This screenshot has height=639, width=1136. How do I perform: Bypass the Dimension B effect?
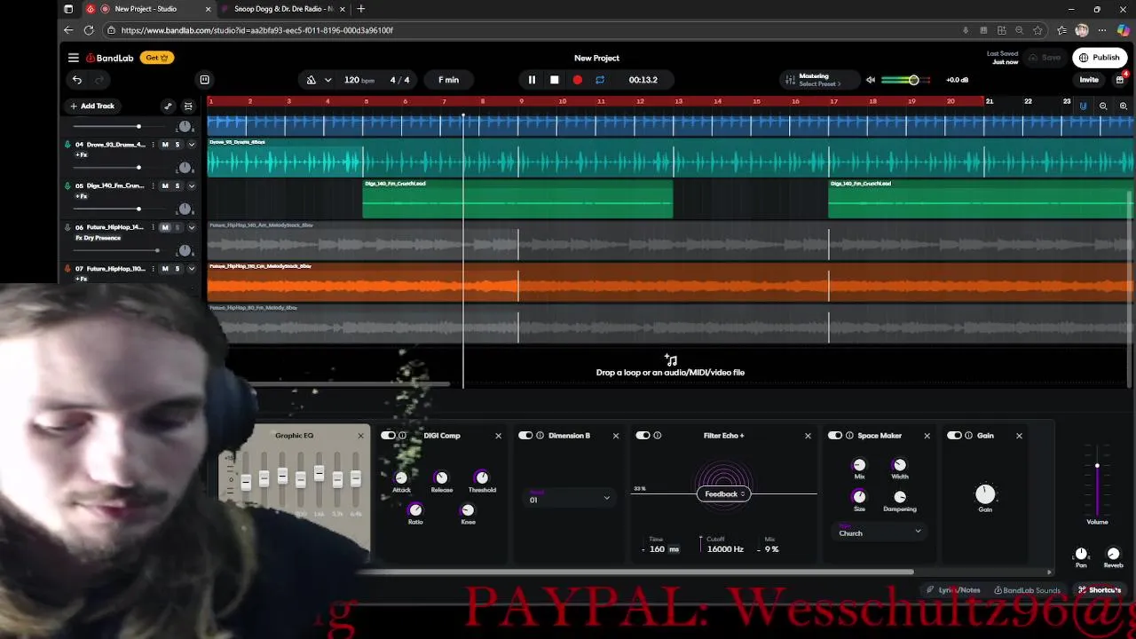pyautogui.click(x=525, y=436)
